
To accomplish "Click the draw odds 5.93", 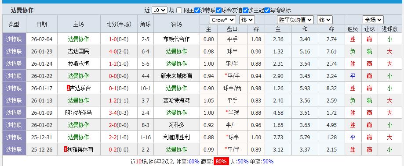I will click(305, 88).
